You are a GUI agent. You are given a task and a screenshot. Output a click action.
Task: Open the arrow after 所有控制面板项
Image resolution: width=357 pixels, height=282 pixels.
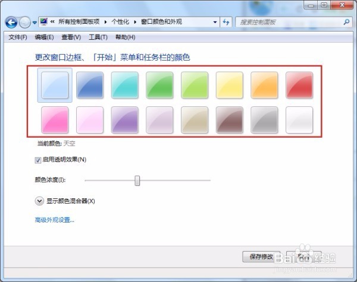point(106,22)
